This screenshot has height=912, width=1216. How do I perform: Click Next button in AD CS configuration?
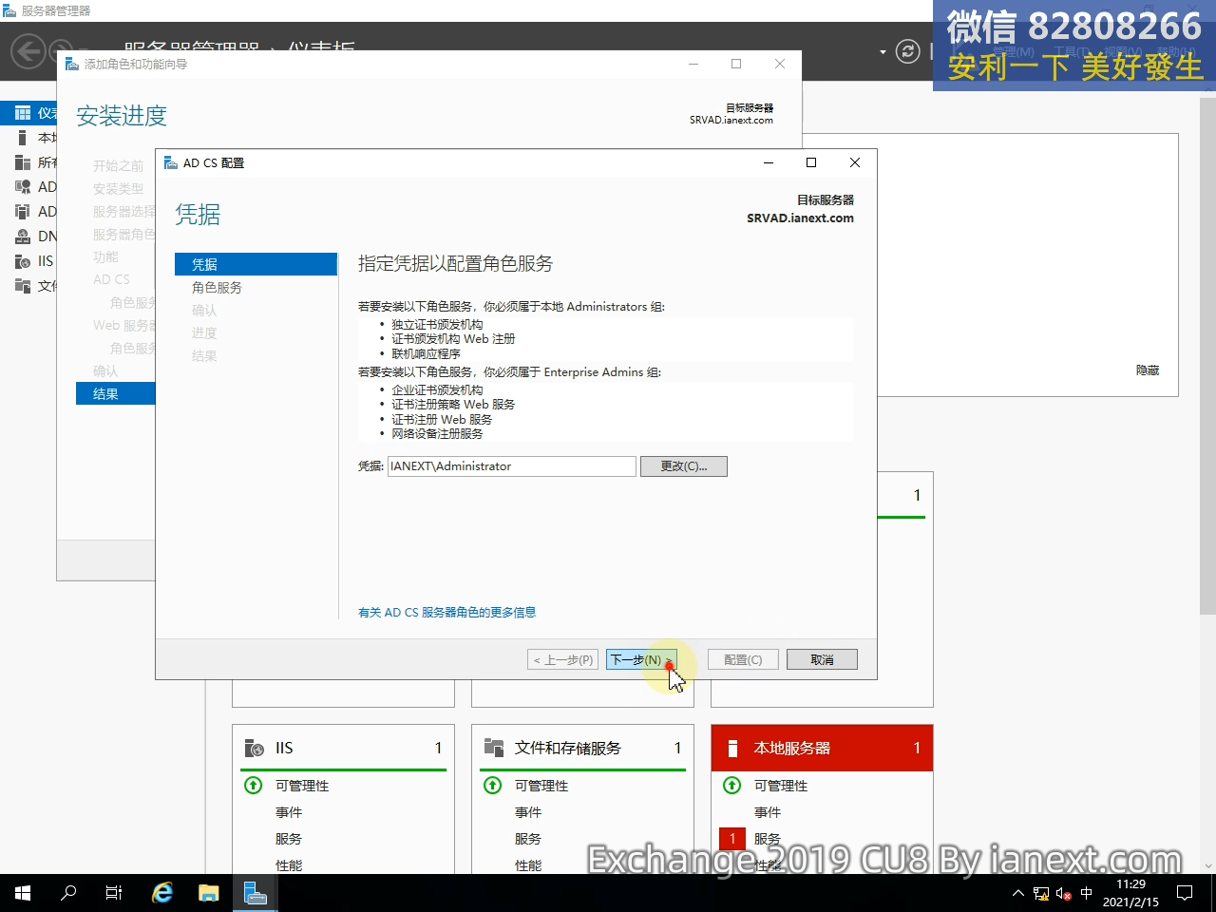pos(641,659)
